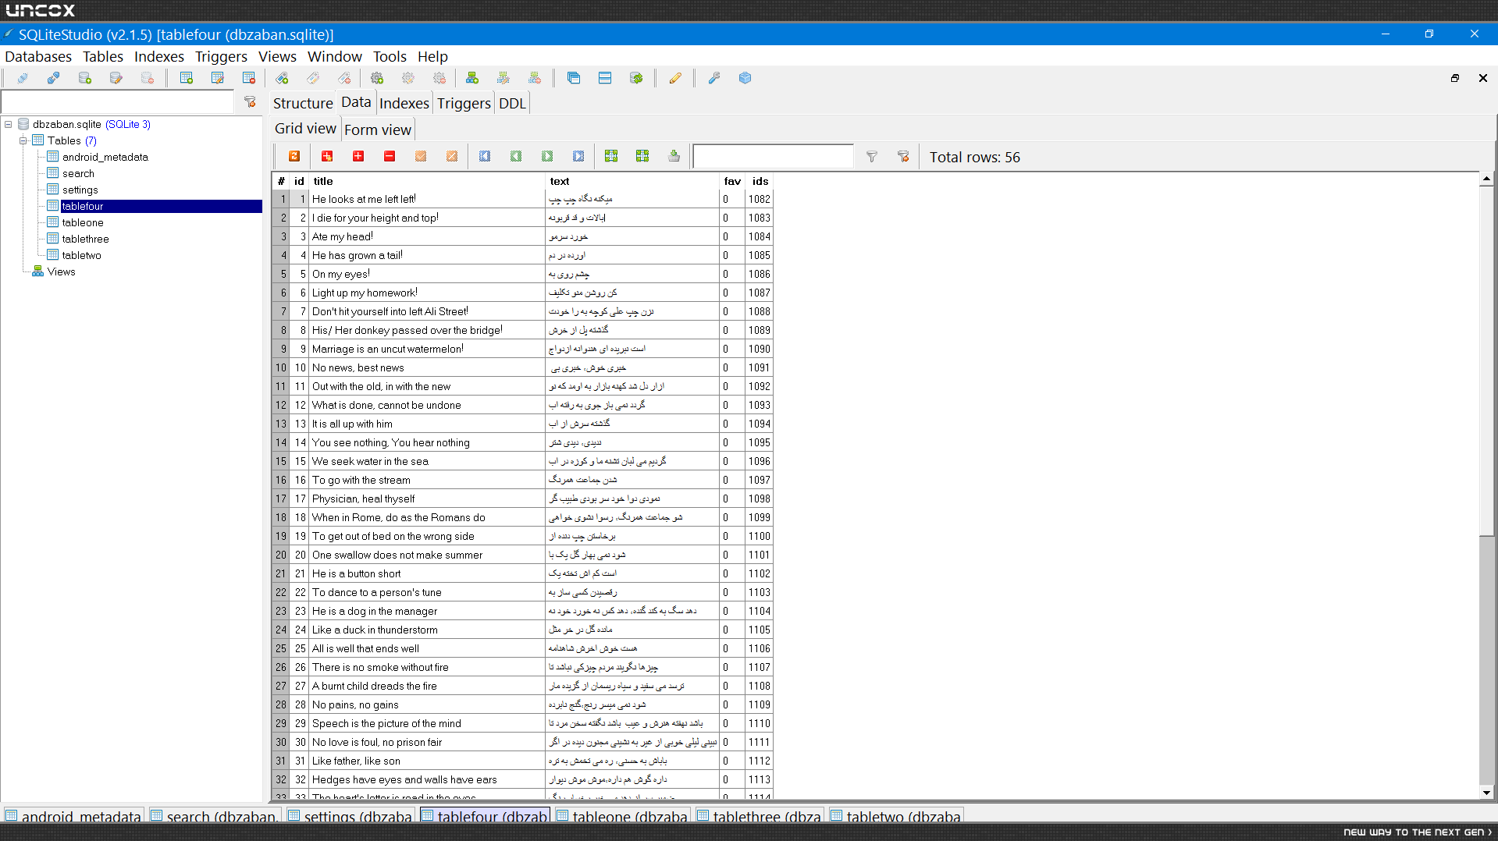
Task: Click the drop table icon
Action: [249, 78]
